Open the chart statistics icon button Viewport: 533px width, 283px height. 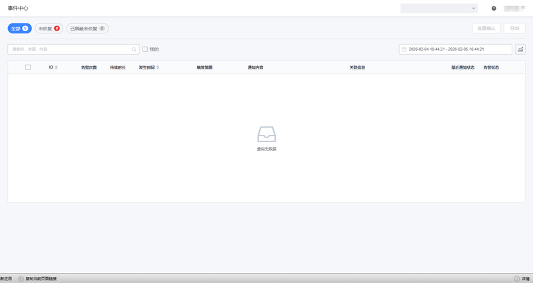[x=520, y=49]
